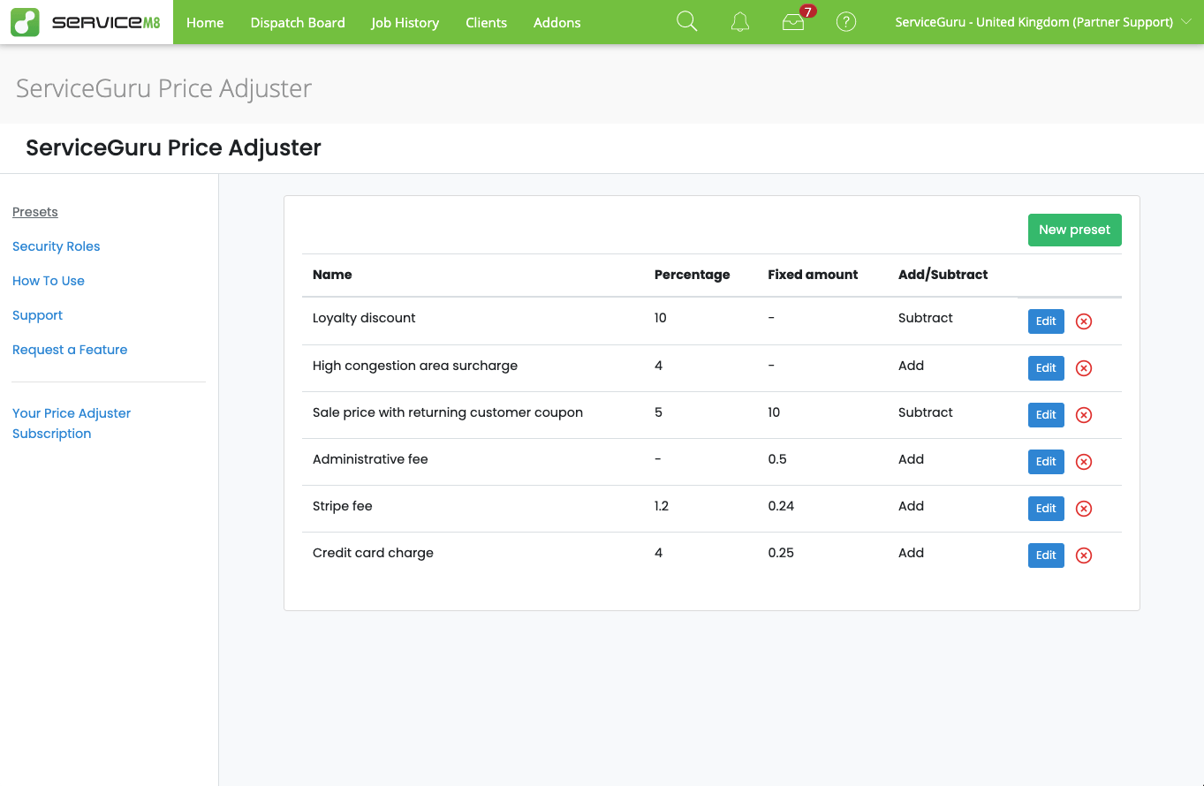Viewport: 1204px width, 786px height.
Task: Click the ServiceM8 logo
Action: tap(86, 22)
